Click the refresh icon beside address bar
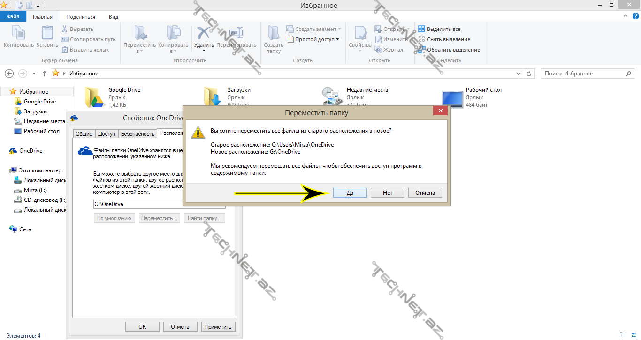Screen dimensions: 641x340 click(x=529, y=74)
